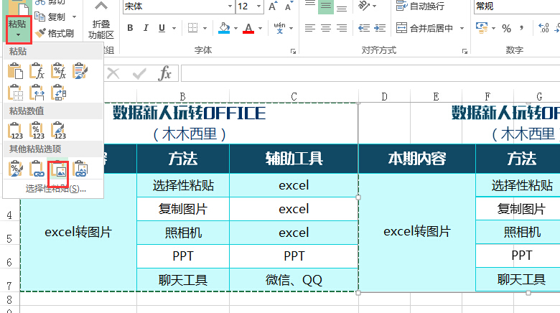This screenshot has width=560, height=313.
Task: Activate the 格式刷 format painter
Action: pos(55,33)
